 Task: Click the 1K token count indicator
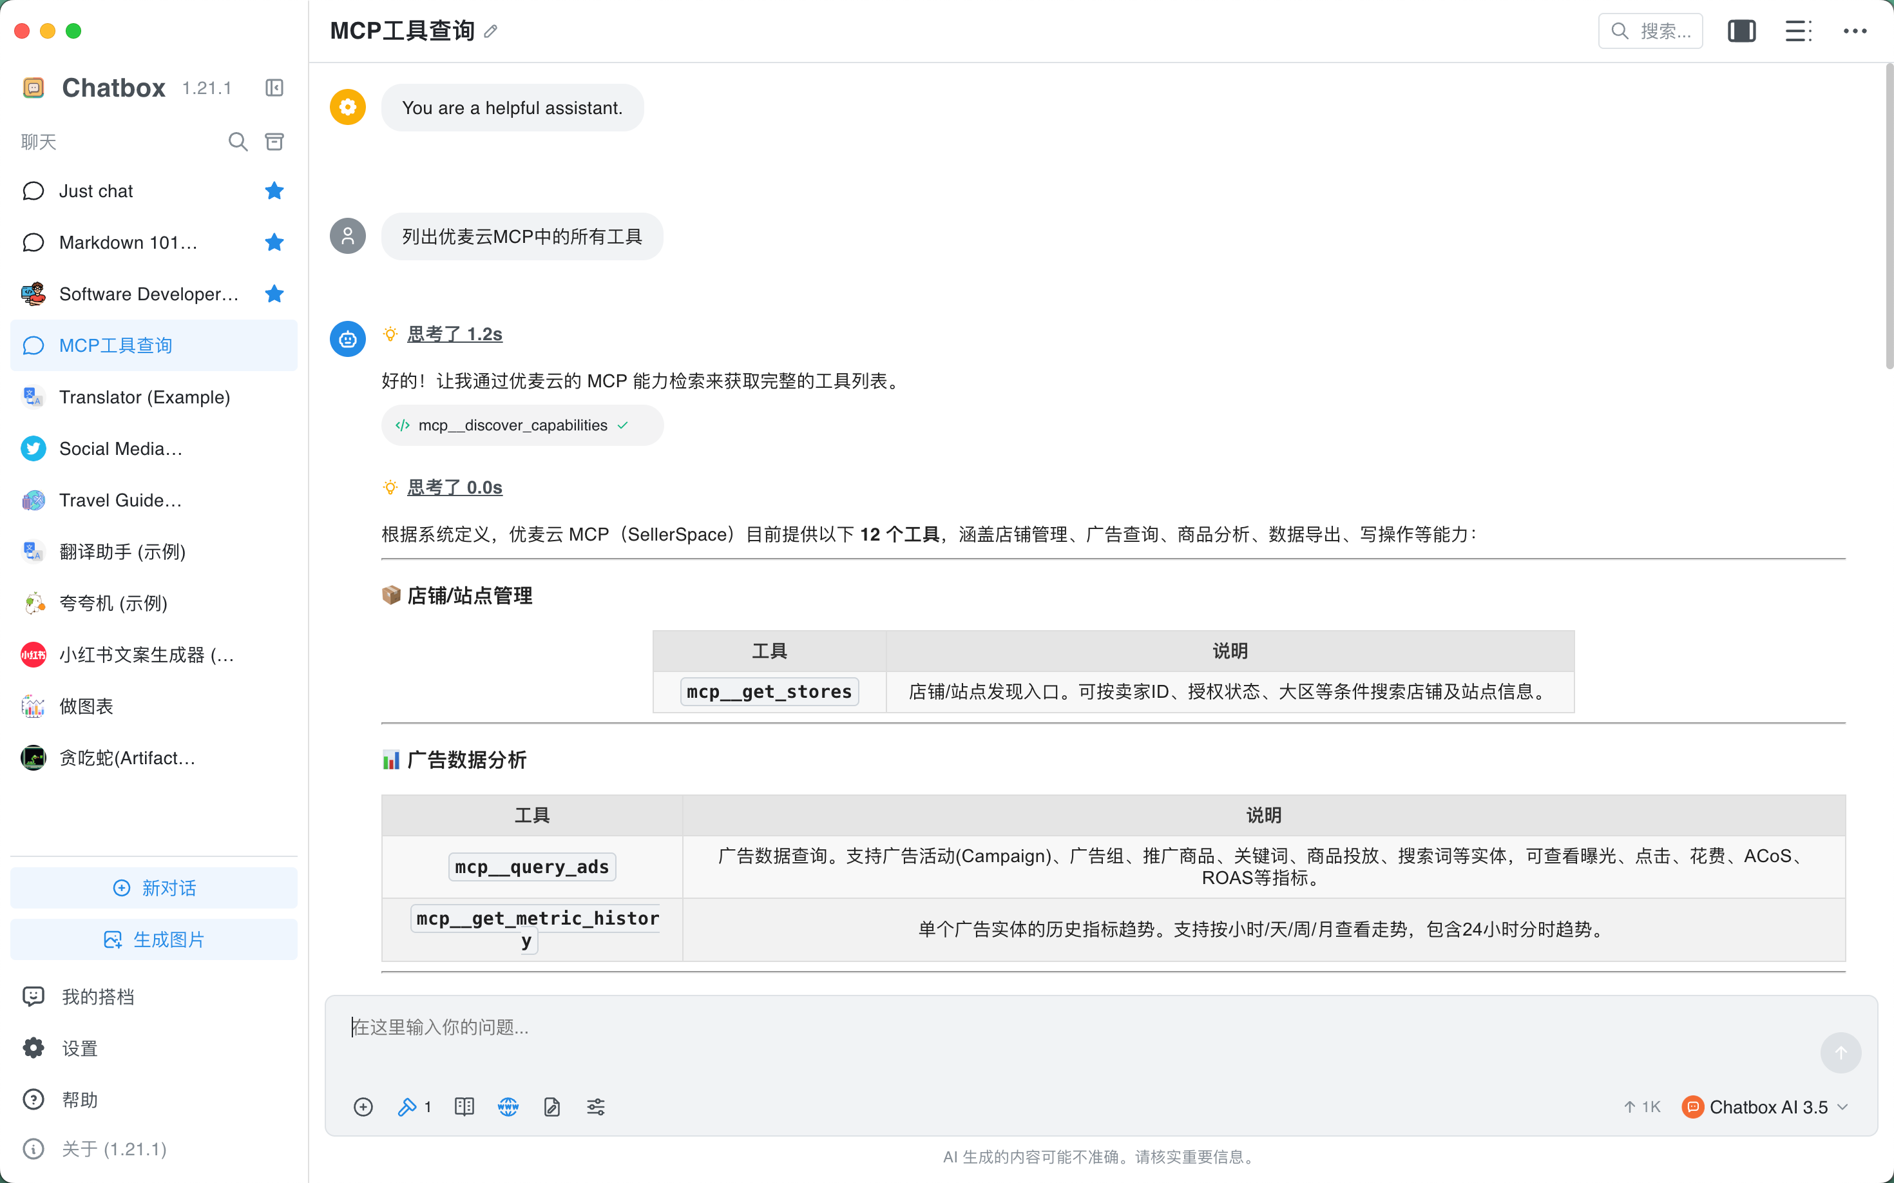(1642, 1107)
